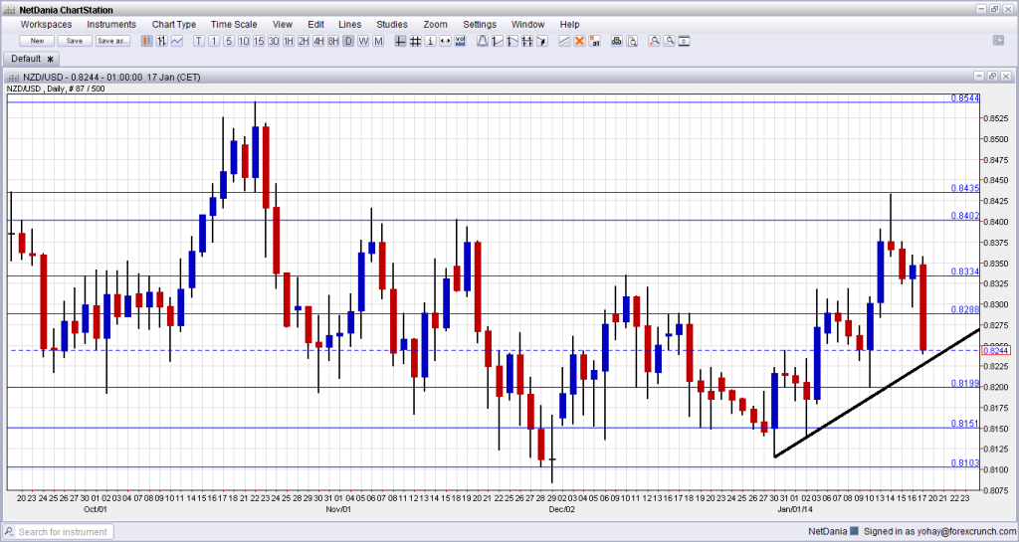The image size is (1019, 542).
Task: Open print preview icon
Action: pos(632,41)
